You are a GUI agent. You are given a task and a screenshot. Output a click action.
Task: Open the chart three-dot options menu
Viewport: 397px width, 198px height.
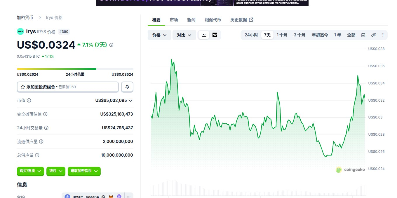point(383,35)
